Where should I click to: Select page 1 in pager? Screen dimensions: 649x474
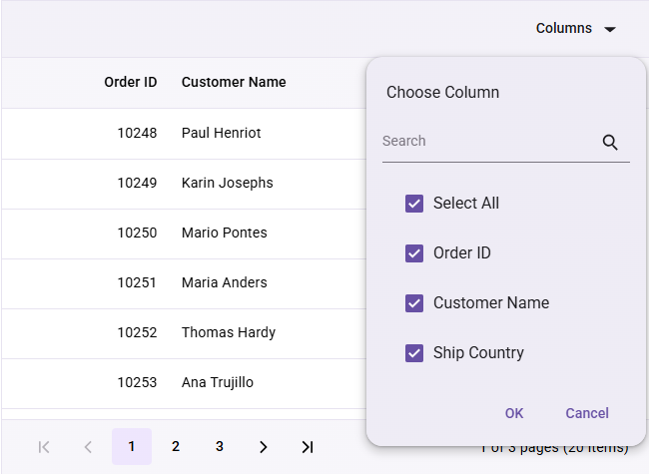[132, 447]
